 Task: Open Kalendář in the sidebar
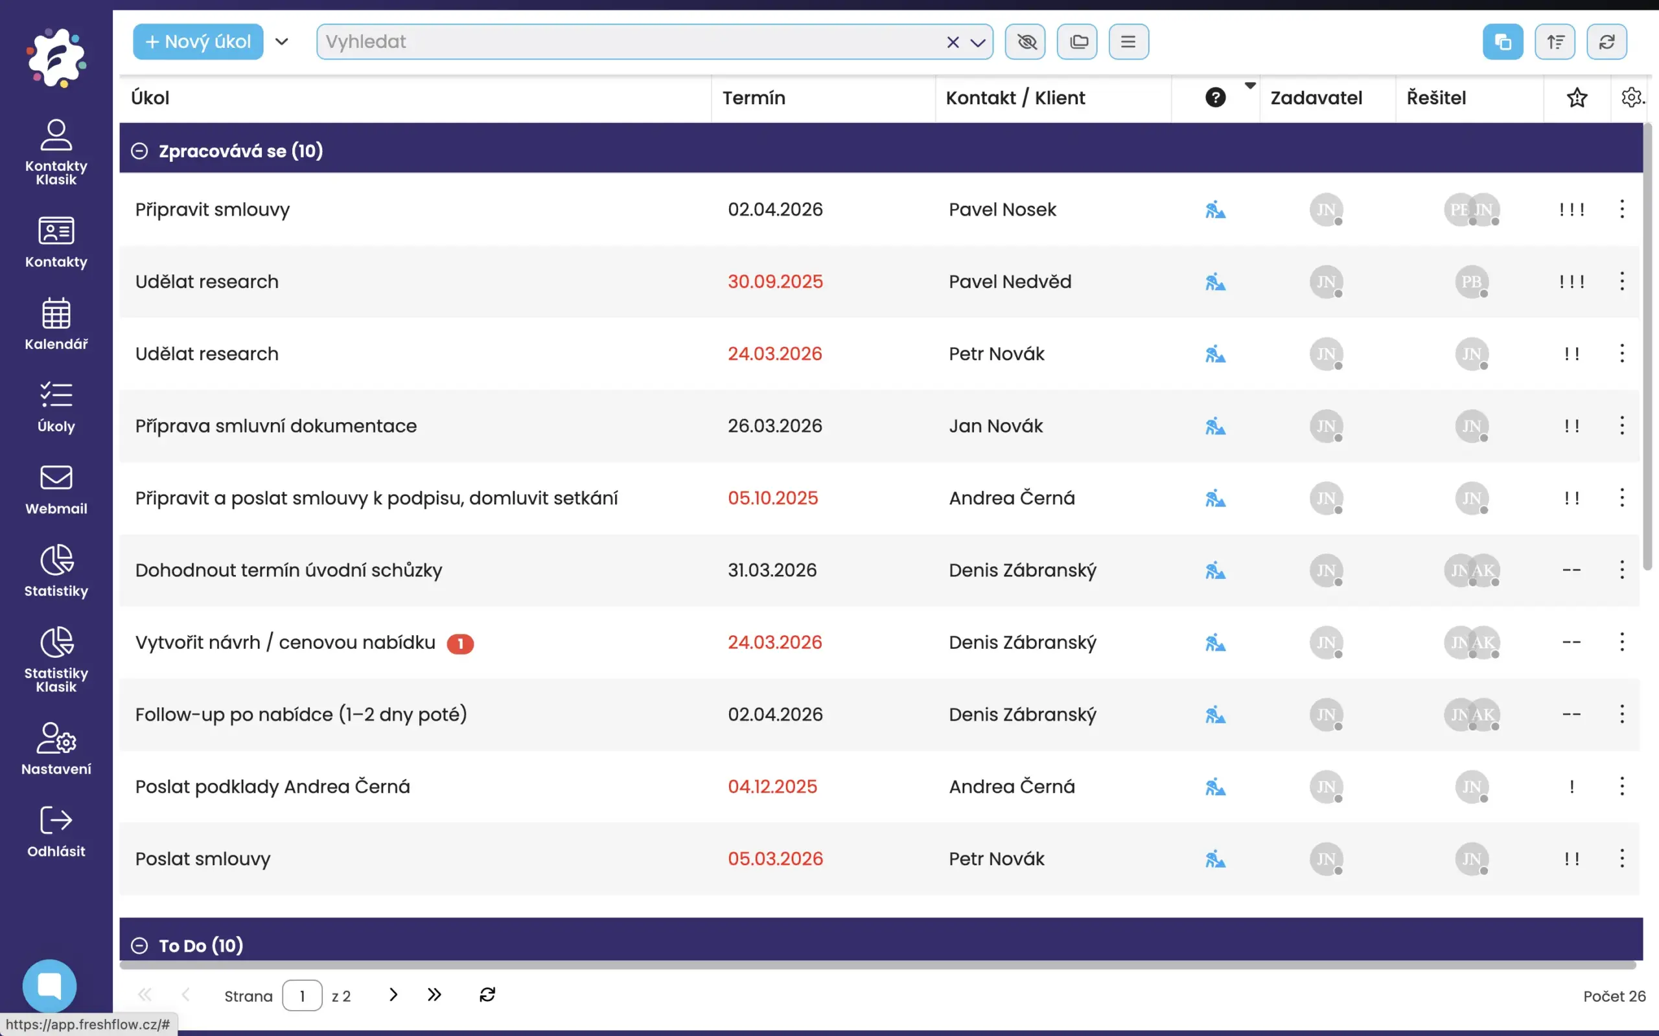[56, 324]
